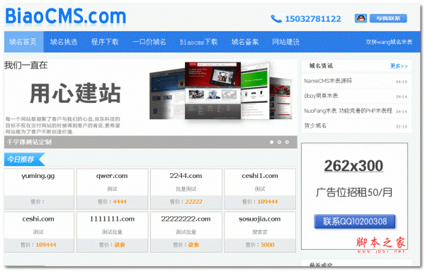Open the 程序下载 nav item
This screenshot has height=271, width=425.
(x=105, y=42)
